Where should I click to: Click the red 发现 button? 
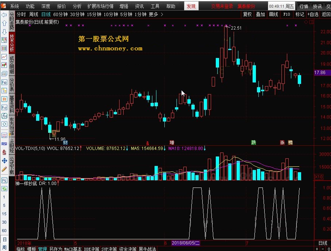[191, 6]
